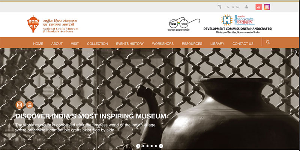This screenshot has width=300, height=151.
Task: Open the sitemap icon in top bar
Action: point(246,7)
